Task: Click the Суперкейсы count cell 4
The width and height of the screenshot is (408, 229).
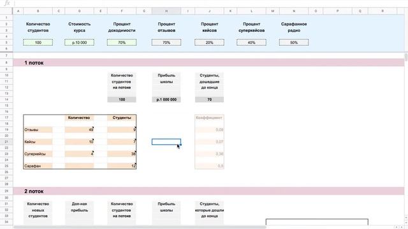Action: 79,154
